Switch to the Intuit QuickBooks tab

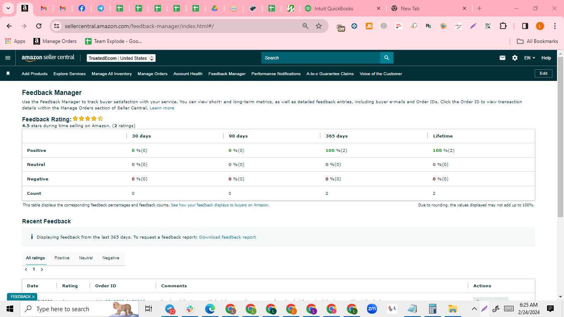pyautogui.click(x=343, y=8)
